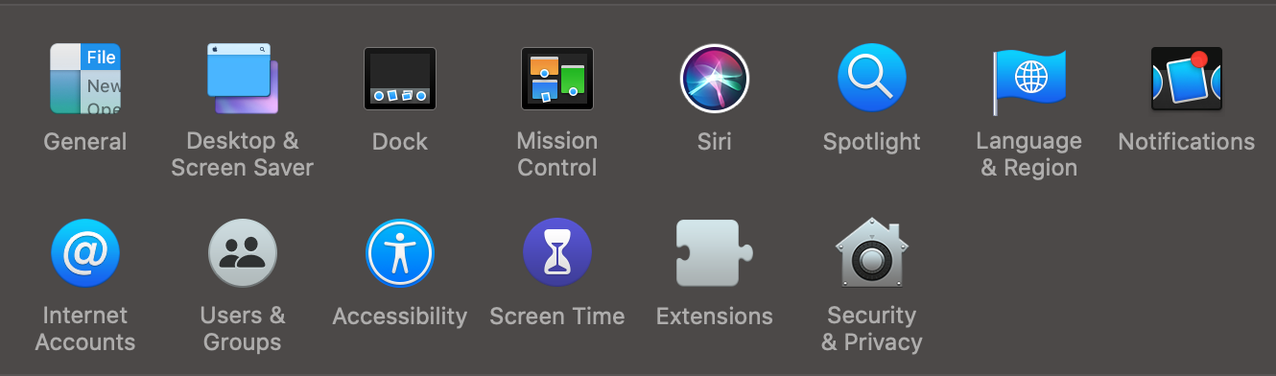Open Spotlight magnifying glass icon
Viewport: 1276px width, 376px height.
click(x=872, y=79)
